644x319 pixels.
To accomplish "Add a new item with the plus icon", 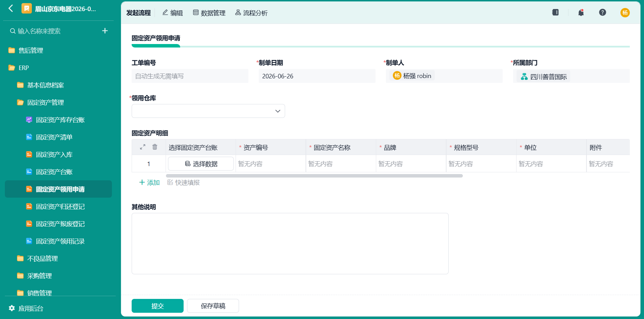I will [105, 31].
